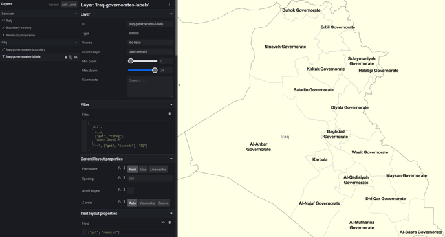Collapse Text layout properties section
Image resolution: width=445 pixels, height=237 pixels.
click(x=171, y=214)
